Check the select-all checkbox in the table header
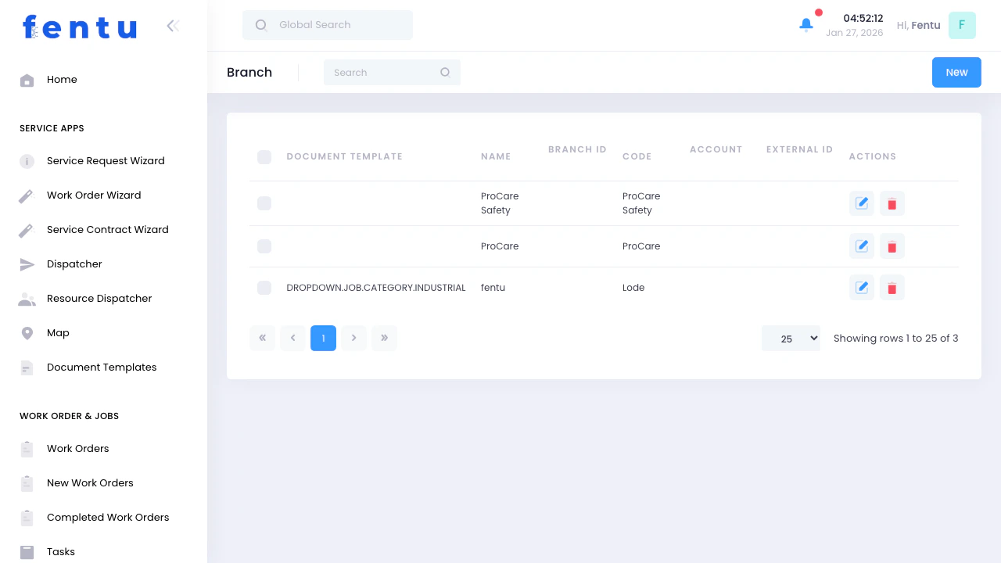Image resolution: width=1001 pixels, height=563 pixels. (264, 156)
